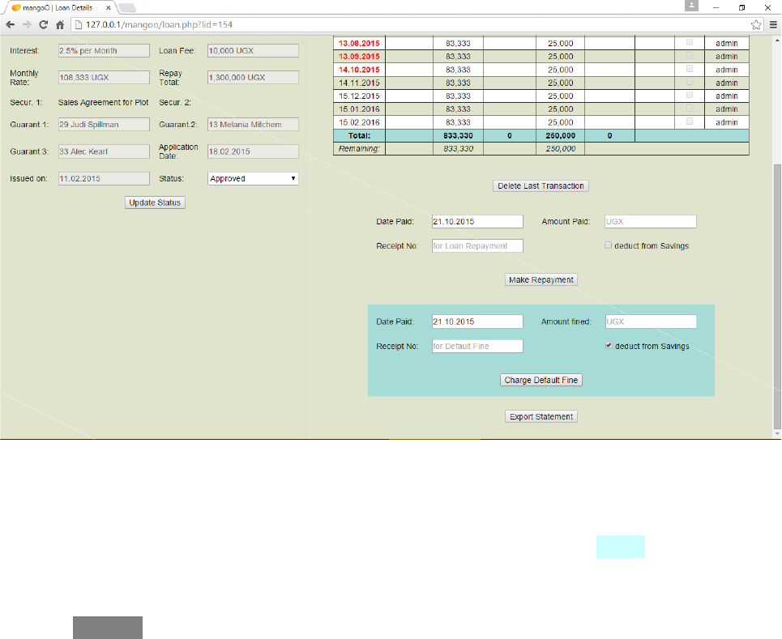The width and height of the screenshot is (782, 639).
Task: Click Charge Default Fine
Action: tap(541, 380)
